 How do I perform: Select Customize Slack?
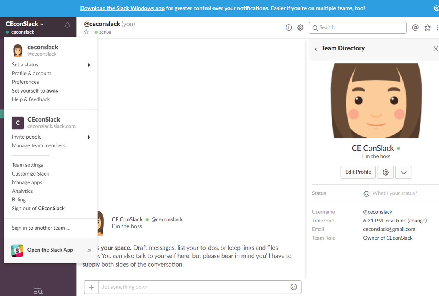[30, 174]
